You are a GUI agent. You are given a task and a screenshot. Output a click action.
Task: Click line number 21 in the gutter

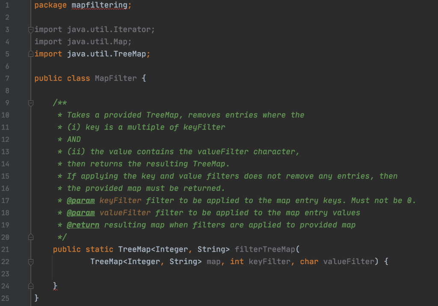pyautogui.click(x=5, y=249)
